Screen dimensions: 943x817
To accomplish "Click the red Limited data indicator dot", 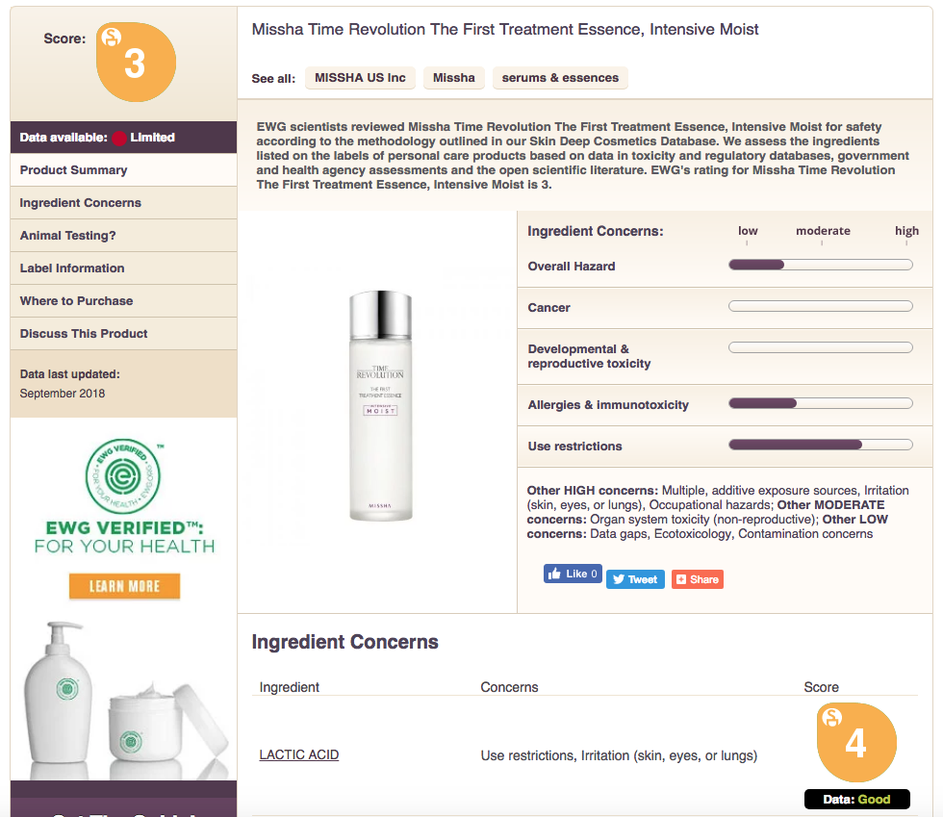I will coord(119,138).
